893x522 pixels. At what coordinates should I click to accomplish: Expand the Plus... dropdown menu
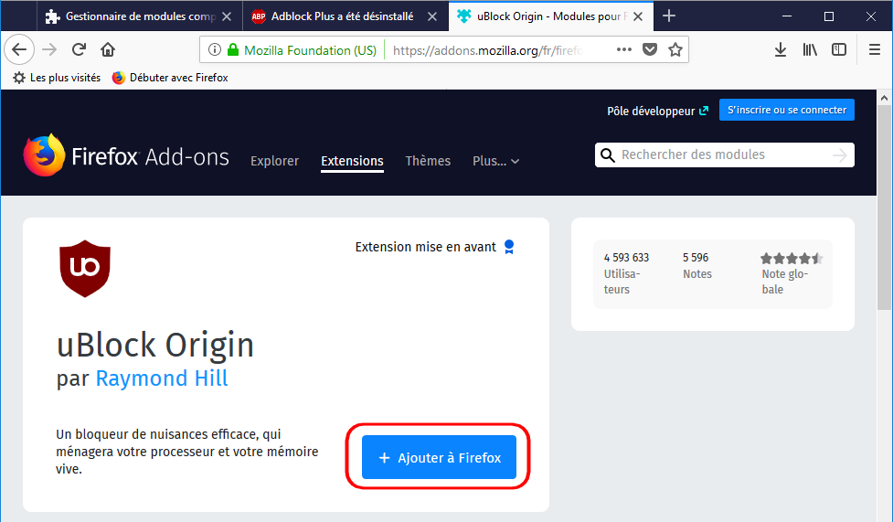coord(495,161)
